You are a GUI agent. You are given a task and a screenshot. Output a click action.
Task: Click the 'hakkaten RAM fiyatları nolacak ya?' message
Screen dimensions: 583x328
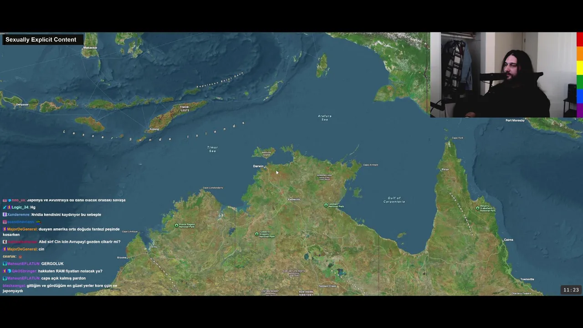coord(70,271)
